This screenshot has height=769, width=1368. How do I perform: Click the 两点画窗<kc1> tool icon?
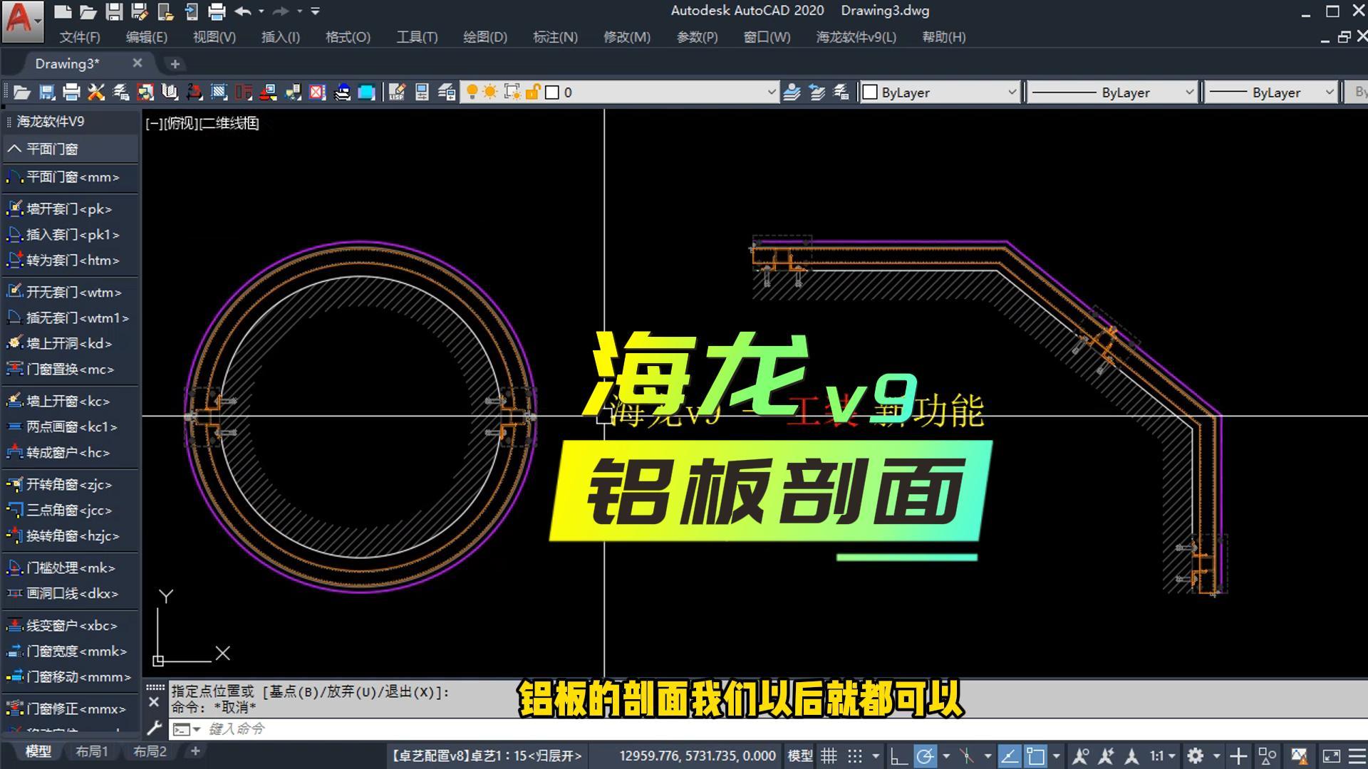pos(14,427)
